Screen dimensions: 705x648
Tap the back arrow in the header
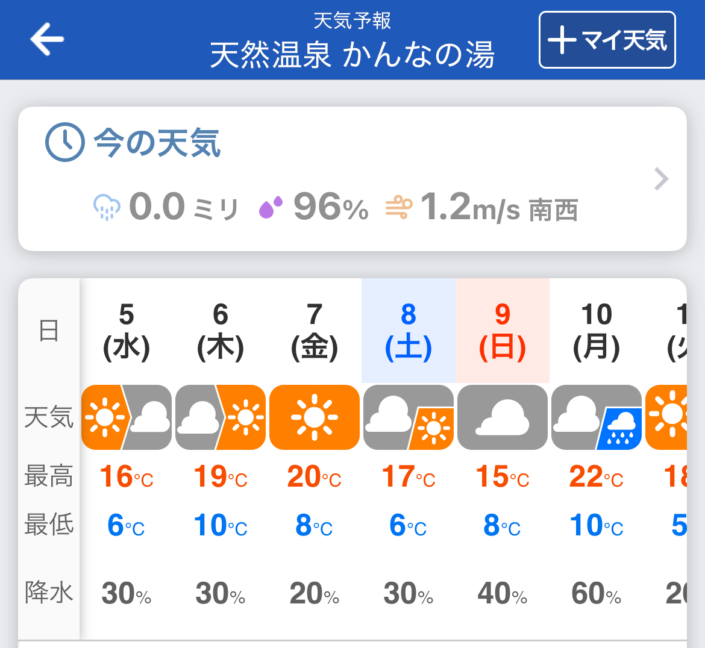46,39
